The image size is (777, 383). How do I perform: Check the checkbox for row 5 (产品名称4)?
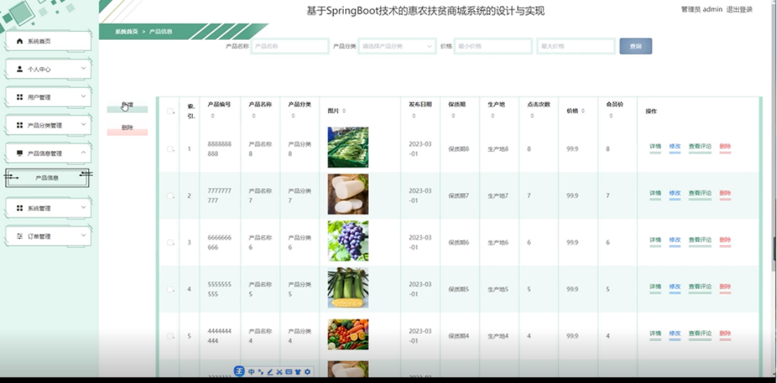click(170, 336)
